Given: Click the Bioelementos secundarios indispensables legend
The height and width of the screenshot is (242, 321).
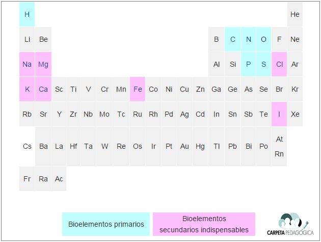Looking at the screenshot, I should pos(204,224).
